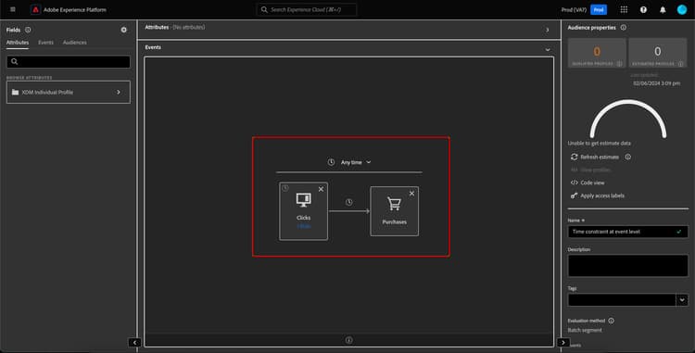Open the user profile avatar

[682, 9]
